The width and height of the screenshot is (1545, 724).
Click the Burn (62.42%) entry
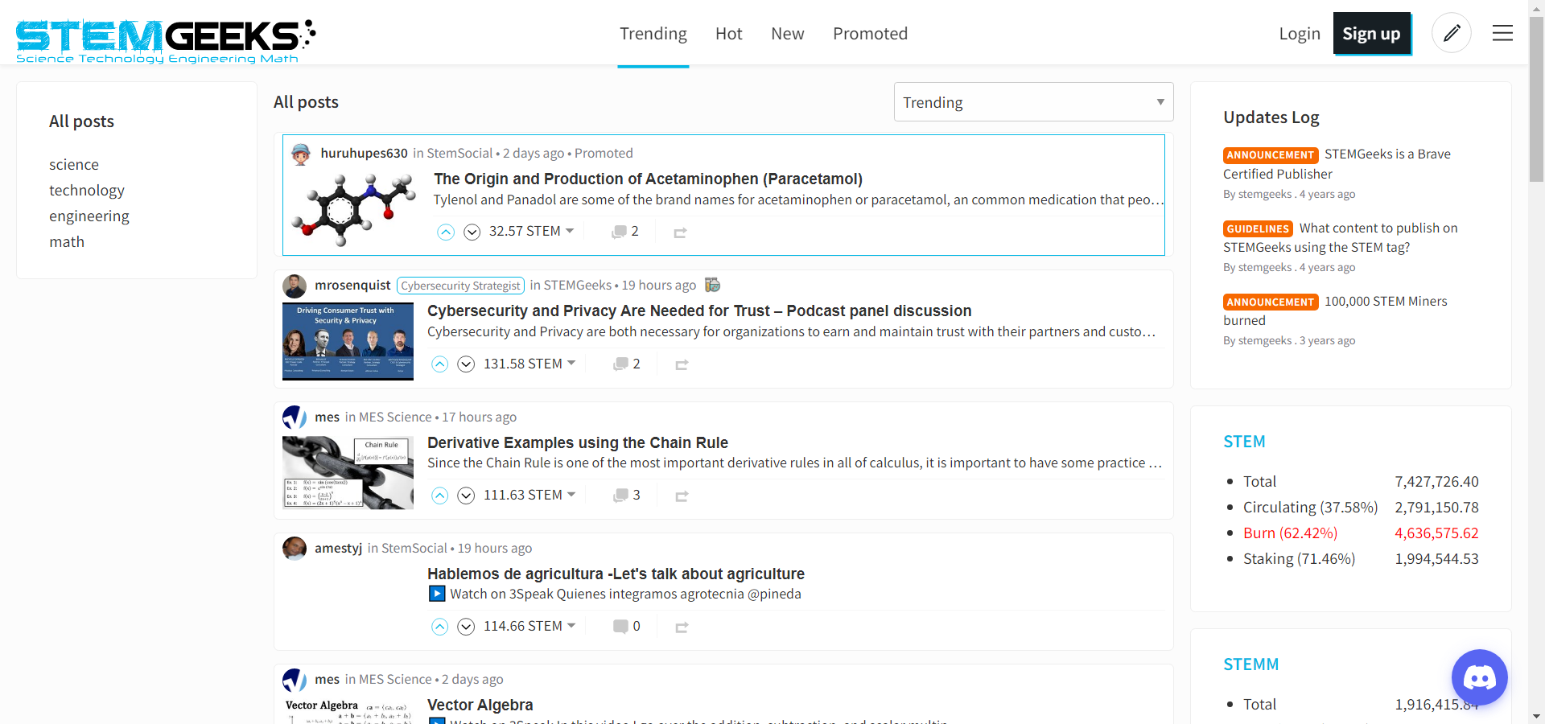[x=1290, y=533]
